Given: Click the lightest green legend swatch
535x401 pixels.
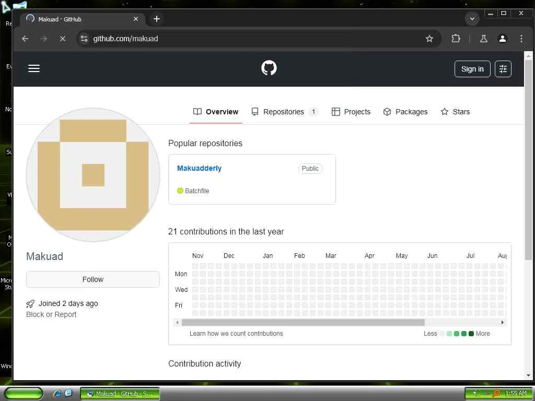Looking at the screenshot, I should pos(449,334).
